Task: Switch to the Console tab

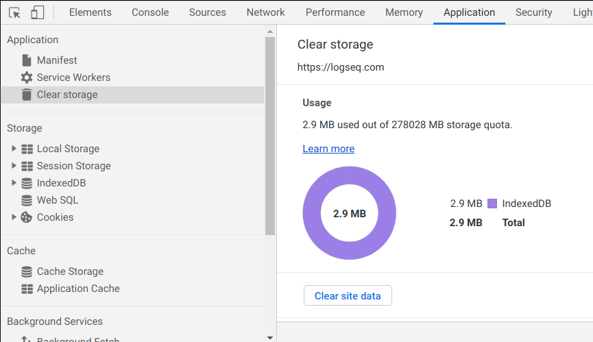Action: pos(150,12)
